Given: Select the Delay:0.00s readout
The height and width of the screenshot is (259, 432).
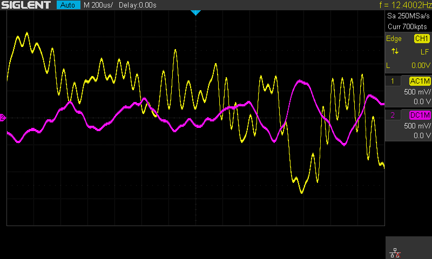Looking at the screenshot, I should (138, 5).
